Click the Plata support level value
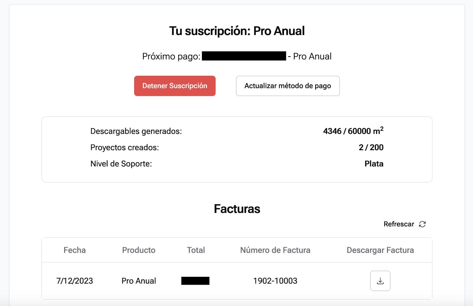 [374, 164]
